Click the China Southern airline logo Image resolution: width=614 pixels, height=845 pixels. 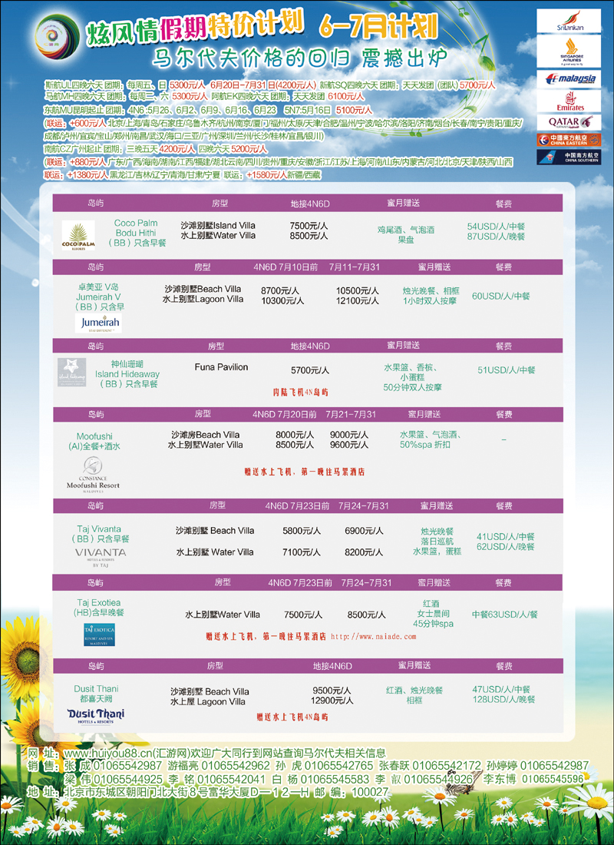click(569, 157)
